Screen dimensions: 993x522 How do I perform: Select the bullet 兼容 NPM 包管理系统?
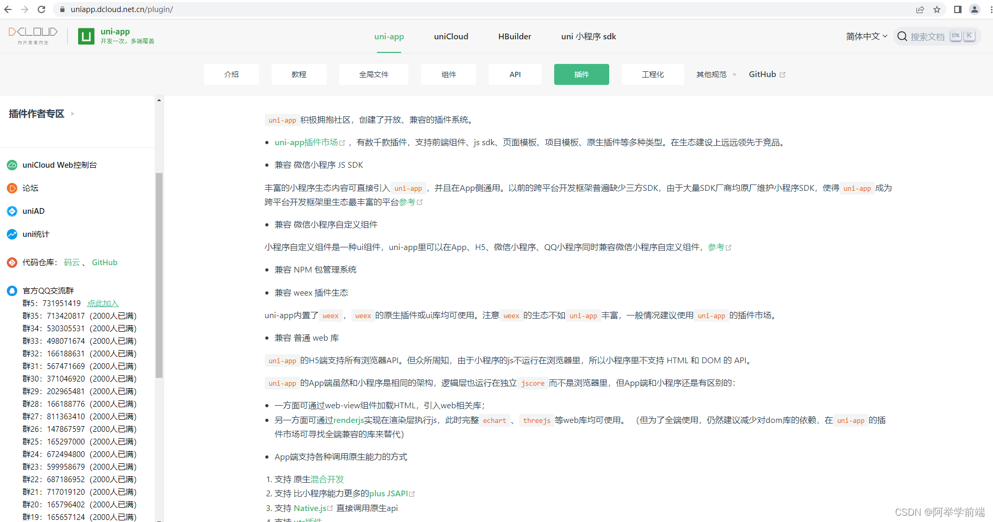(316, 270)
